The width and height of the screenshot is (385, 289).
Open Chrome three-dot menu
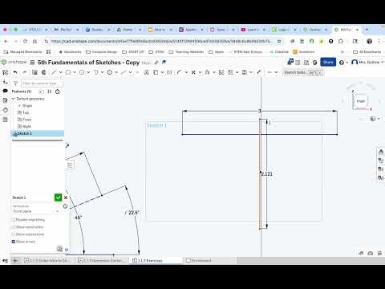379,41
